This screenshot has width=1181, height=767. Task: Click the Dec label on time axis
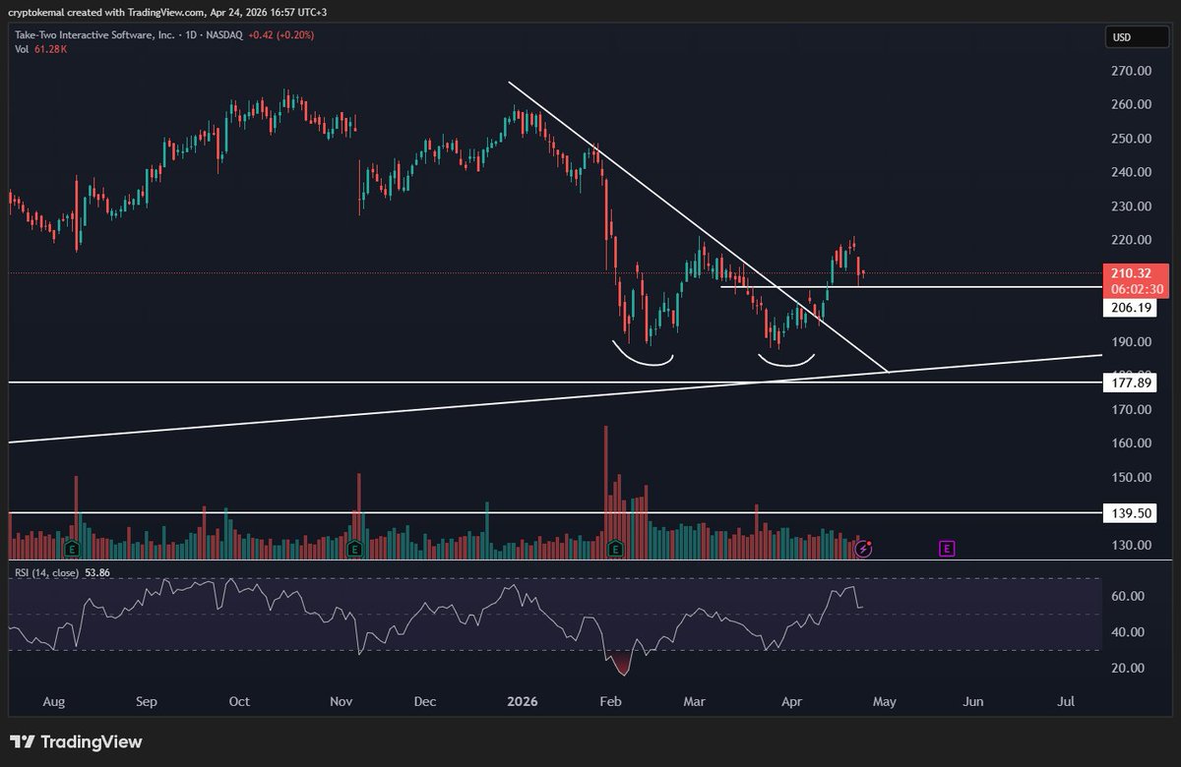coord(425,702)
